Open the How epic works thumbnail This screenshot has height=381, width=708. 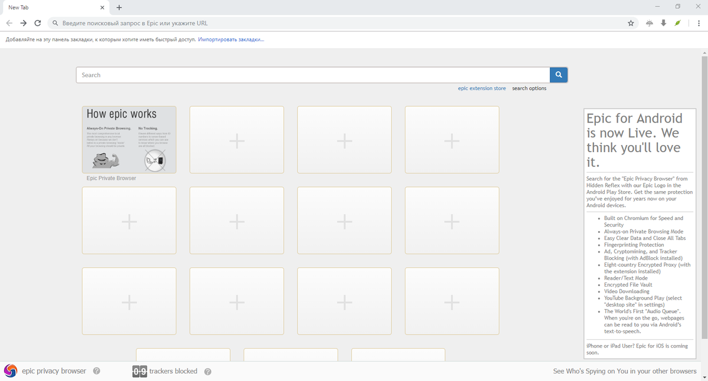tap(129, 140)
